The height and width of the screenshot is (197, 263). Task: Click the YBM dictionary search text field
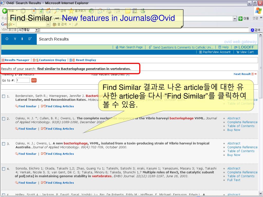coord(144,30)
